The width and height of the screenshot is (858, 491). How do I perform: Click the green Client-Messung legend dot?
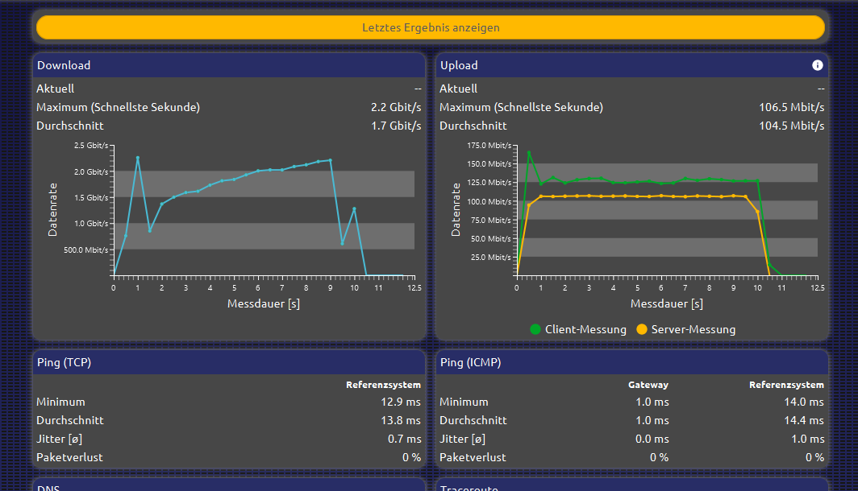535,329
